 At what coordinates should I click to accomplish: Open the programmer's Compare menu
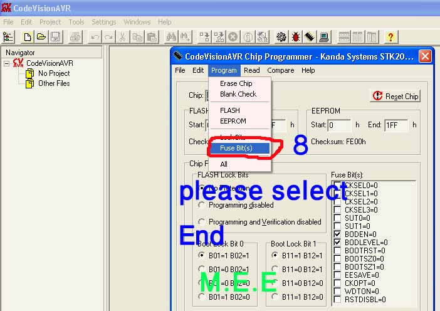[281, 70]
